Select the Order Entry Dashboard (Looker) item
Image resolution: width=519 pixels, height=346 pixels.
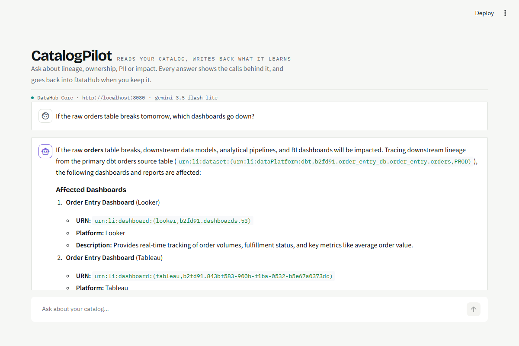pyautogui.click(x=112, y=202)
